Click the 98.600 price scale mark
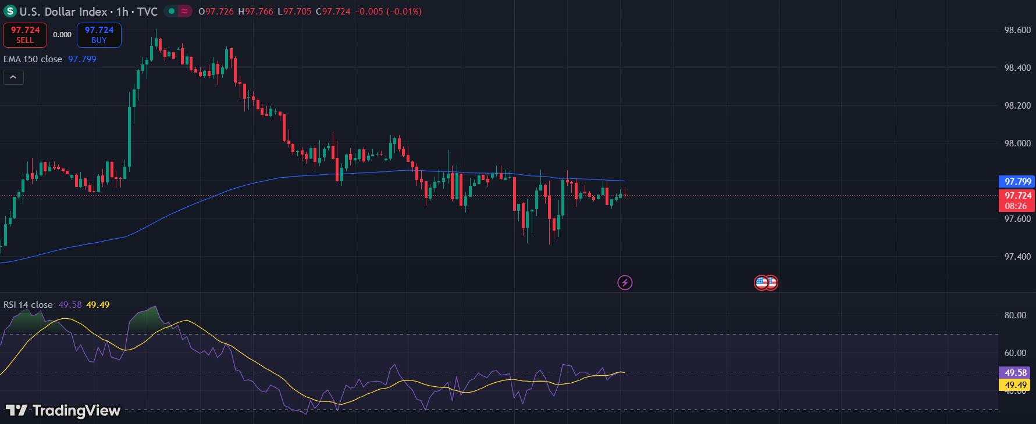The width and height of the screenshot is (1036, 424). point(1017,30)
